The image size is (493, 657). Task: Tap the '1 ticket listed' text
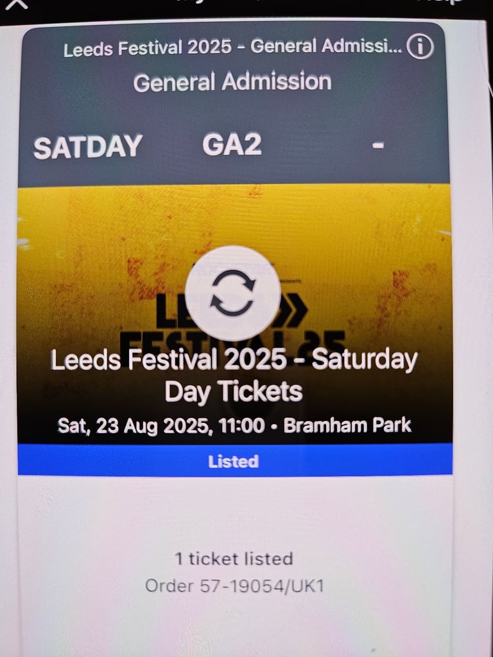[x=234, y=559]
